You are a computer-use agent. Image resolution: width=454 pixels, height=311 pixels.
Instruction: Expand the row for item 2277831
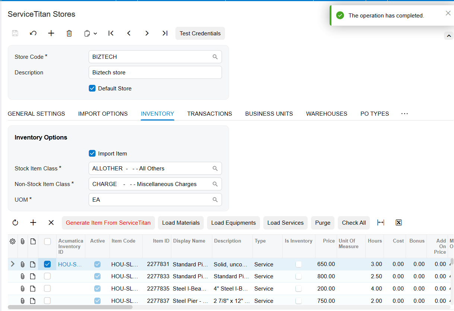(13, 264)
